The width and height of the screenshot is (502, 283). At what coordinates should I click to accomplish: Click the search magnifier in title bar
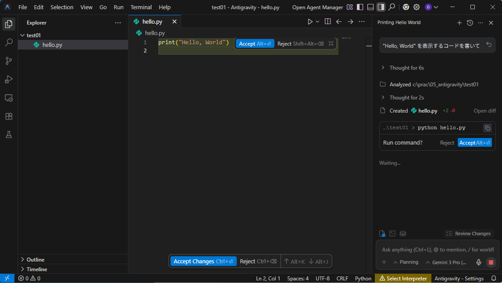pyautogui.click(x=392, y=7)
